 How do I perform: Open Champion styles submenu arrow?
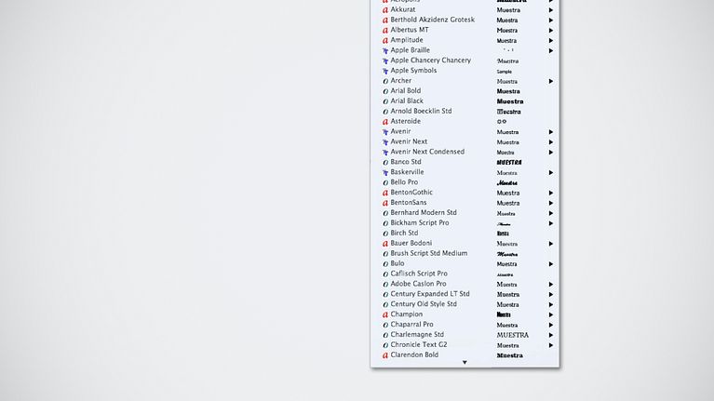click(x=550, y=315)
